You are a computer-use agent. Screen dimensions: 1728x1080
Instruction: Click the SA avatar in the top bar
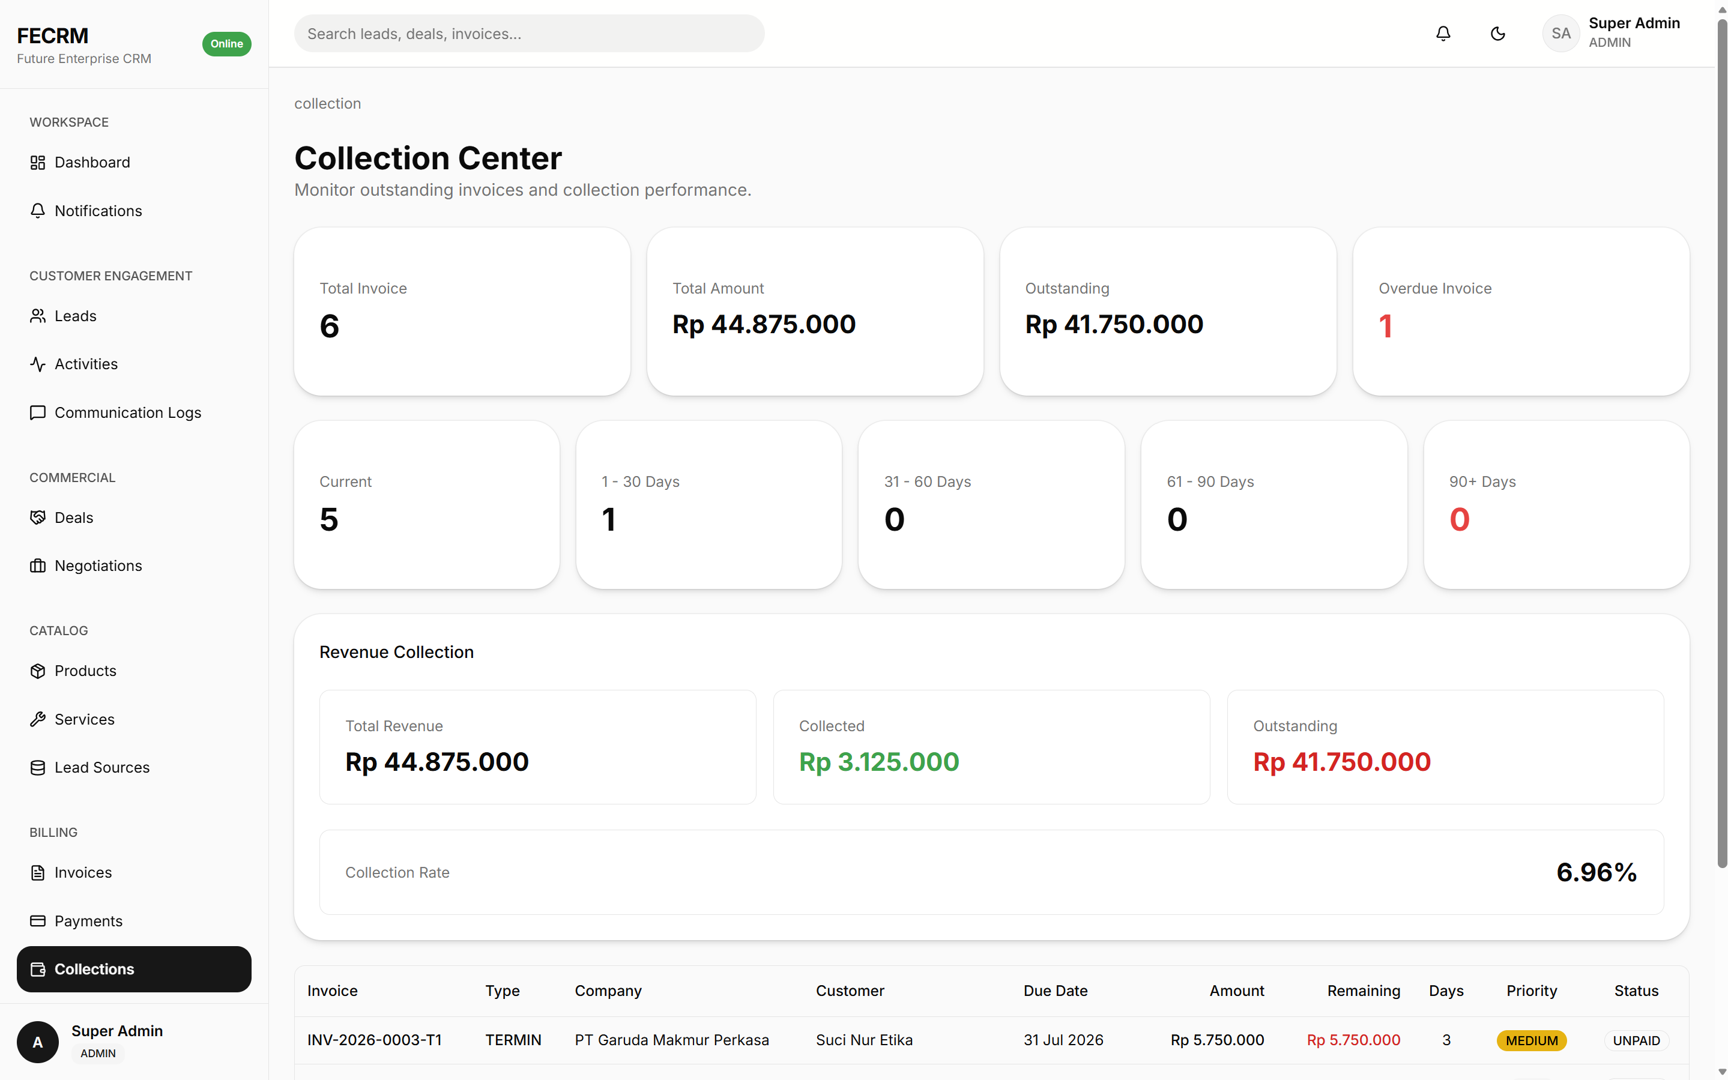[x=1561, y=34]
